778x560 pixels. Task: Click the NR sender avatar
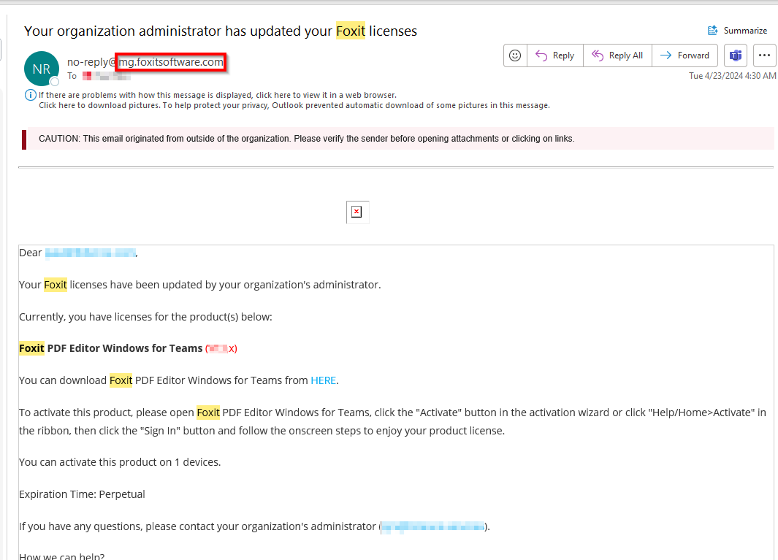[x=42, y=69]
